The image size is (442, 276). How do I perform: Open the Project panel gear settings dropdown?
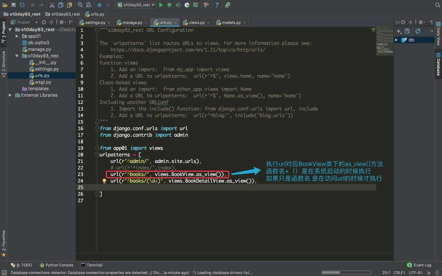[x=63, y=22]
